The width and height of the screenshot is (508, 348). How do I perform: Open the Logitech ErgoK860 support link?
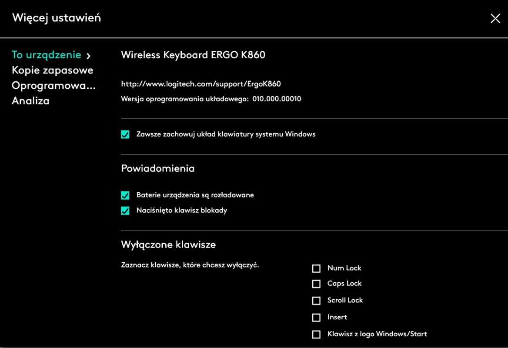click(201, 84)
